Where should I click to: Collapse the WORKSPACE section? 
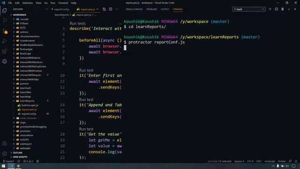coord(20,15)
